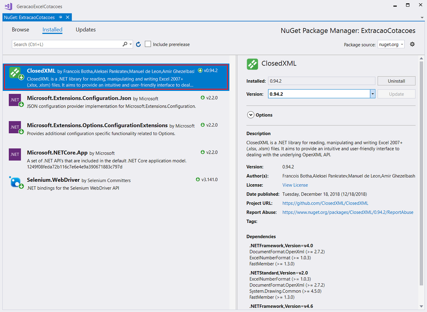Pin the NuGet: ExtracaoCotacoes tab
The height and width of the screenshot is (312, 427).
60,17
